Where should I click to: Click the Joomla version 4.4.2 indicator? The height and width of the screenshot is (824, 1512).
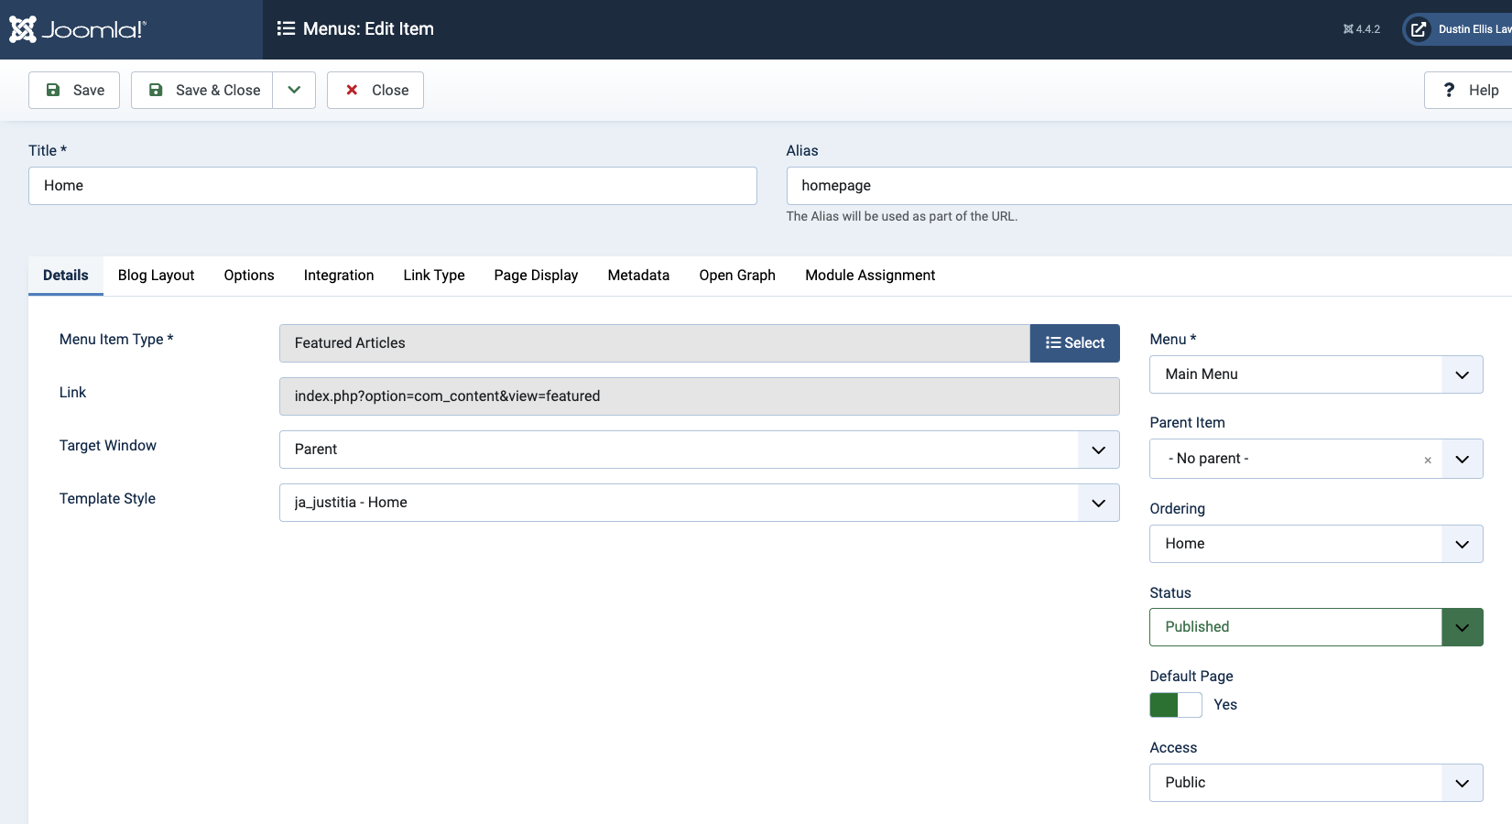(1361, 29)
